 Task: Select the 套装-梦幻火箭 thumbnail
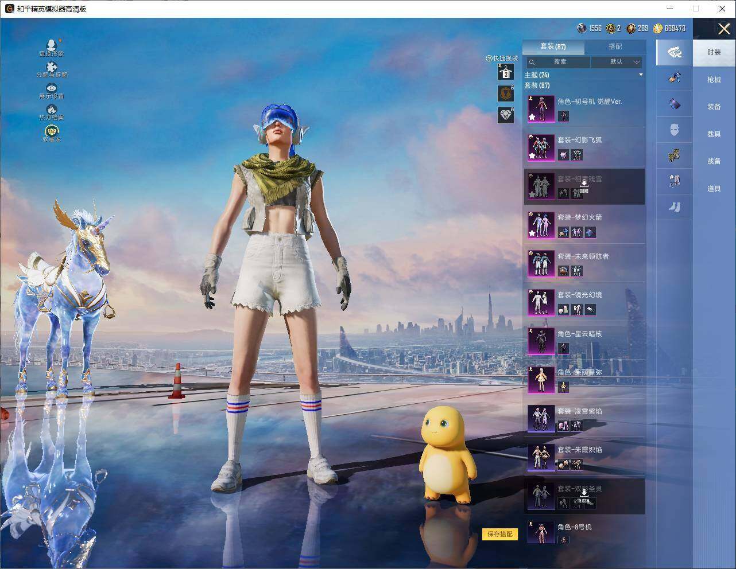(541, 224)
